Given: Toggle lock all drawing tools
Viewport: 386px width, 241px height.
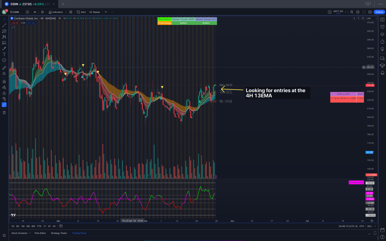Looking at the screenshot, I should coord(4,93).
